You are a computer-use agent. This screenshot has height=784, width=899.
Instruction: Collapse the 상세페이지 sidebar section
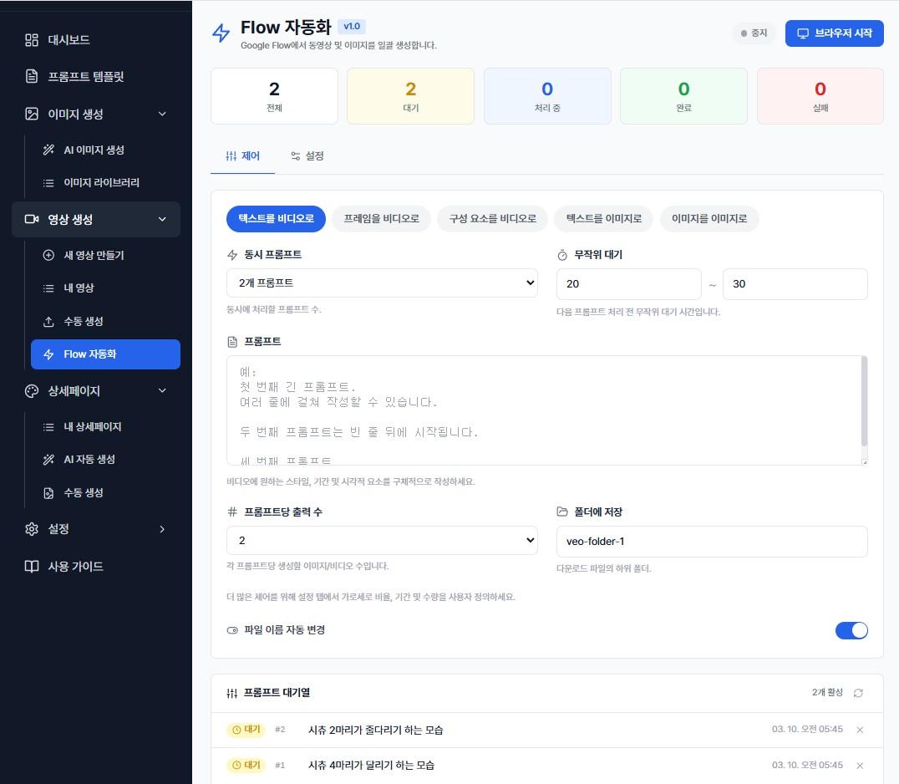(x=162, y=390)
